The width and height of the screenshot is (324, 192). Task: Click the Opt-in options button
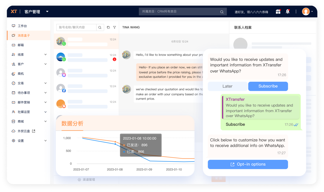[248, 164]
